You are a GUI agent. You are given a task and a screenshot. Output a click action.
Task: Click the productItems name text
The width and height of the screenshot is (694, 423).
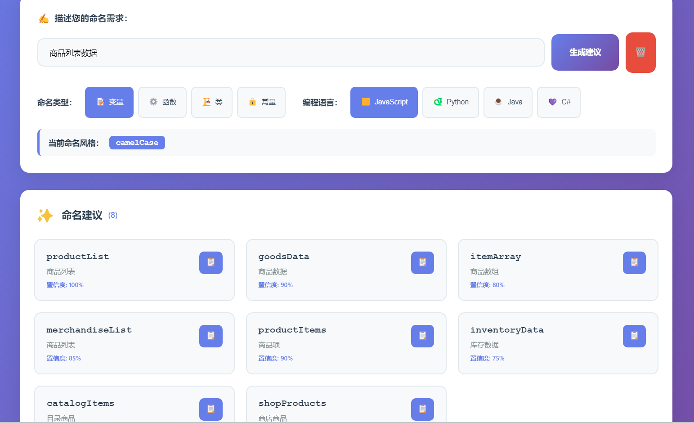292,330
